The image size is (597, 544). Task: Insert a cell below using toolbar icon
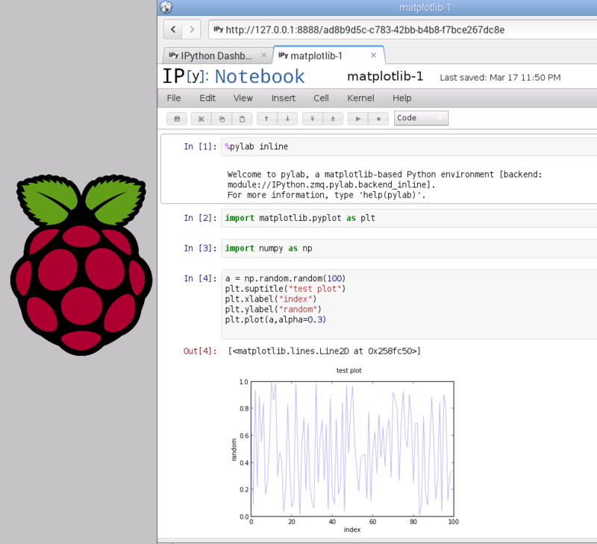pos(333,119)
